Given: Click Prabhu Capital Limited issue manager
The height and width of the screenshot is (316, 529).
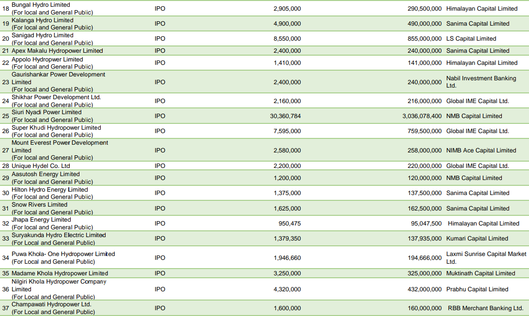Looking at the screenshot, I should (x=477, y=289).
